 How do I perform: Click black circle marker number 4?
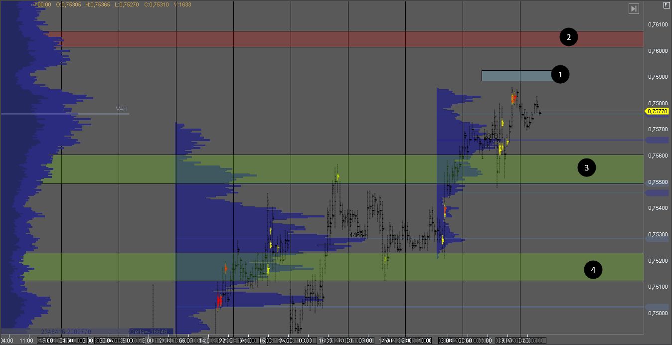click(593, 270)
